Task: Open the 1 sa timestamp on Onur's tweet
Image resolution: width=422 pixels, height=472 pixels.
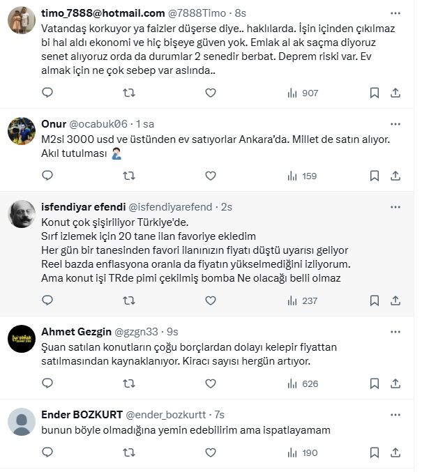Action: [x=144, y=125]
